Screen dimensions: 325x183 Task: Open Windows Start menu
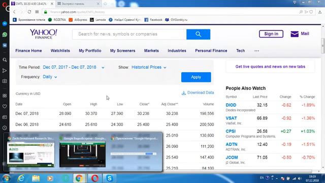pyautogui.click(x=6, y=178)
